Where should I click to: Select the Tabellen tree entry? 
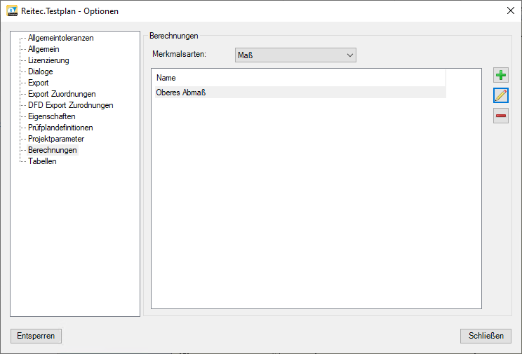pos(42,161)
